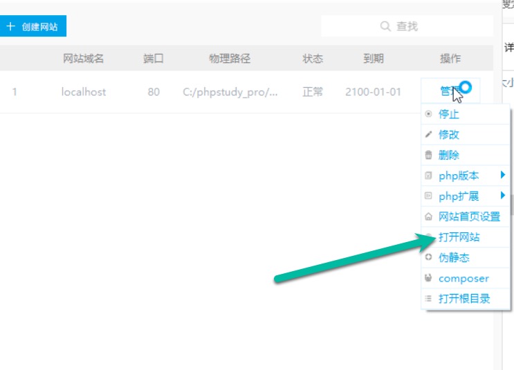Choose 修改 in the manage menu
This screenshot has width=514, height=370.
(466, 134)
